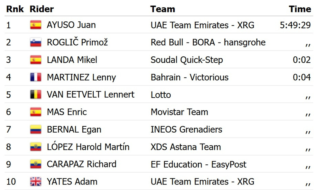Click the British flag beside YATES Adam

pyautogui.click(x=36, y=182)
